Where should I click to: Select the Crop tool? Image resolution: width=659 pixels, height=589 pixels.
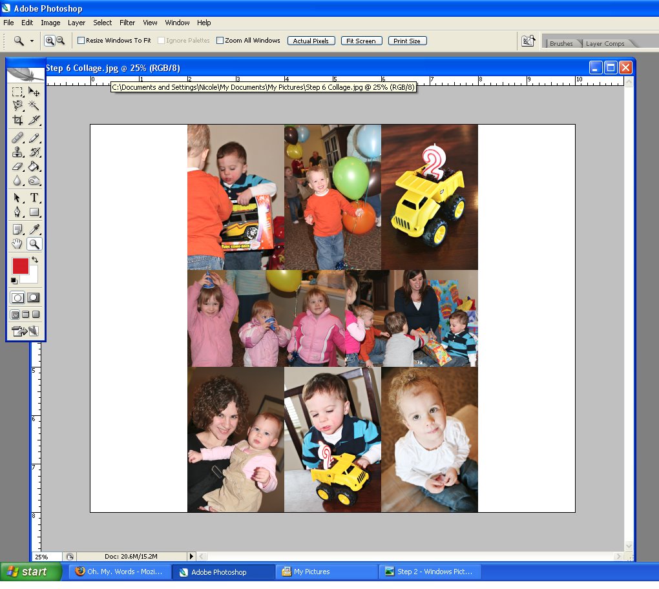click(18, 120)
